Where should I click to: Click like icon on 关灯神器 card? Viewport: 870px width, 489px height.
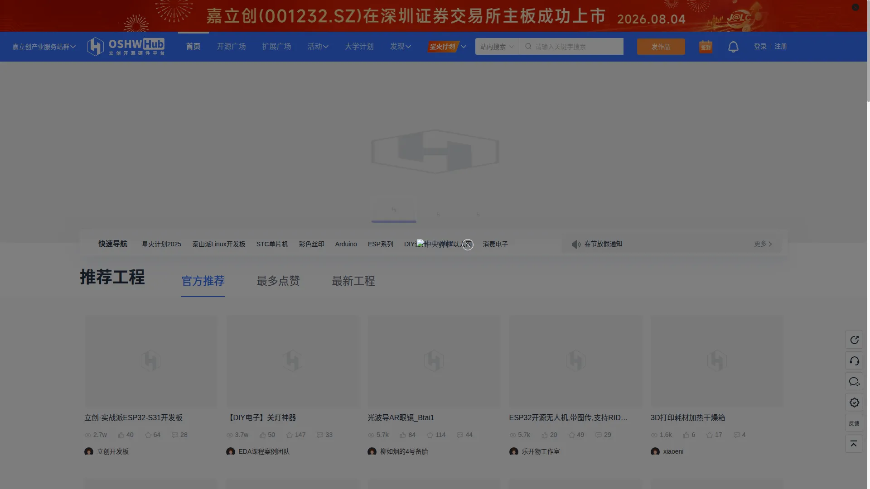point(263,435)
